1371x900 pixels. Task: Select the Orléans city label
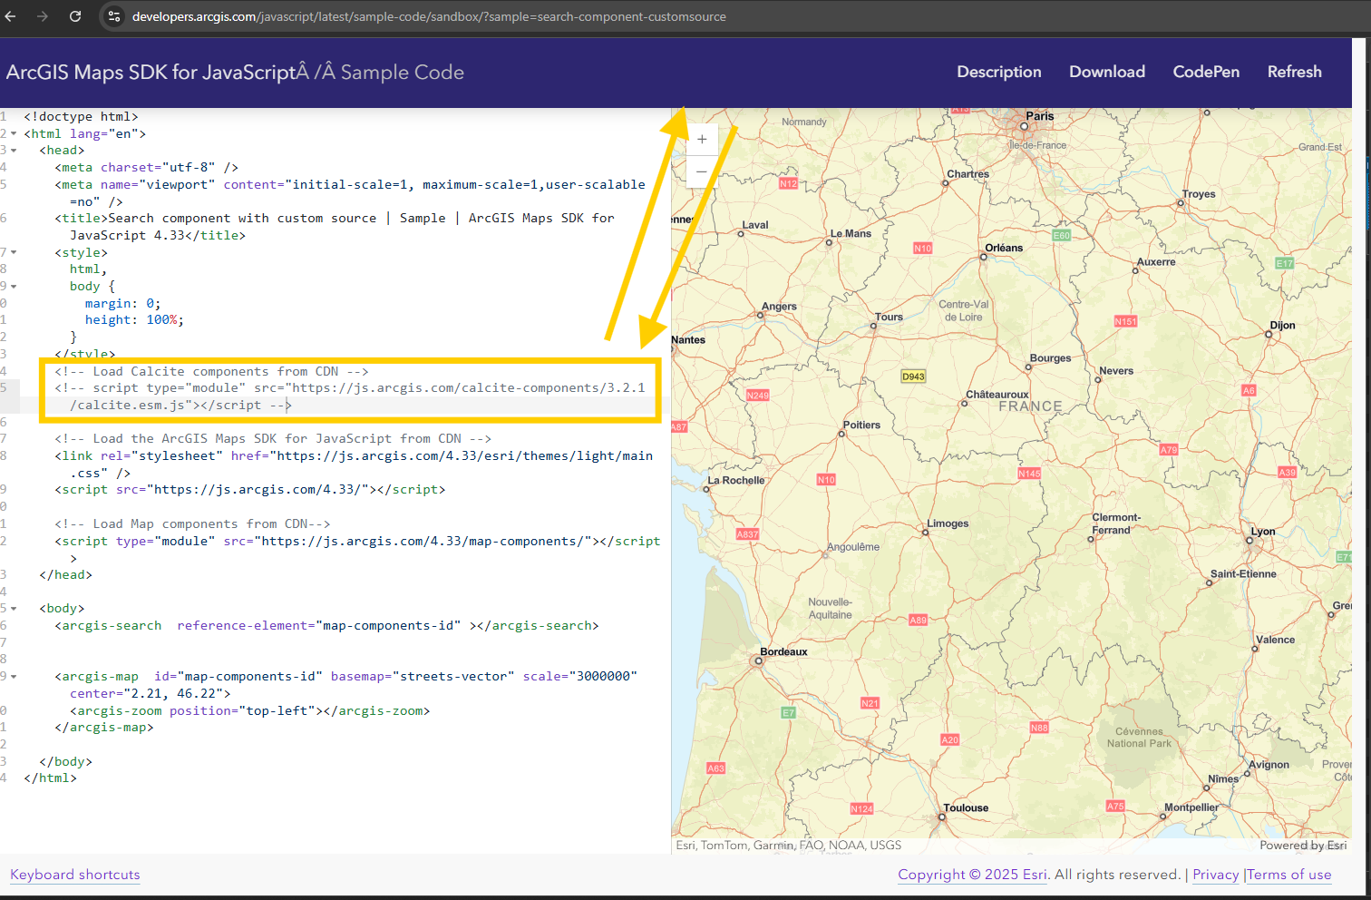pyautogui.click(x=1004, y=248)
